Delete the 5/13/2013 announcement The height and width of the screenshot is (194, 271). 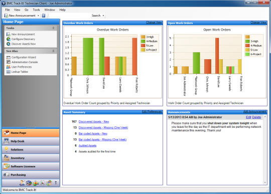256,117
